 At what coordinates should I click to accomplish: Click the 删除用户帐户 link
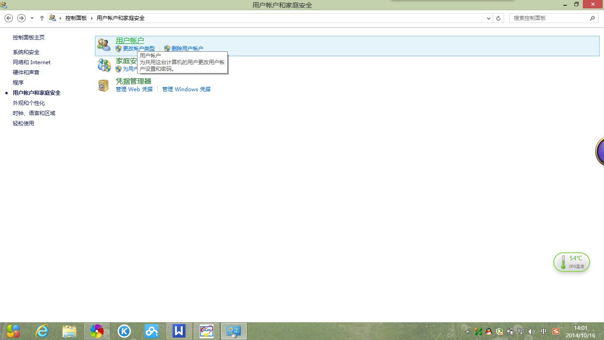[x=187, y=49]
